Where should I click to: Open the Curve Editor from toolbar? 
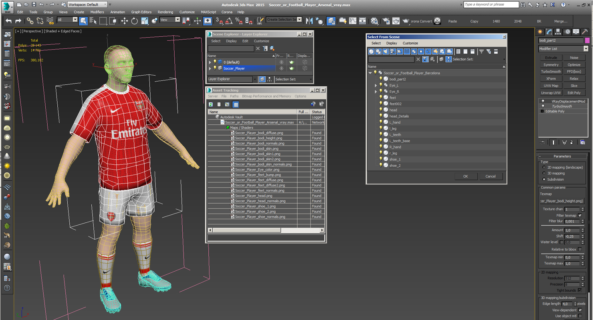point(353,21)
